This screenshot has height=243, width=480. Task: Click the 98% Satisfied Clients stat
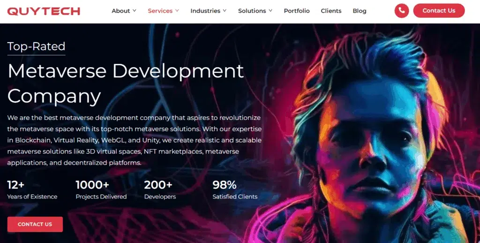click(235, 190)
